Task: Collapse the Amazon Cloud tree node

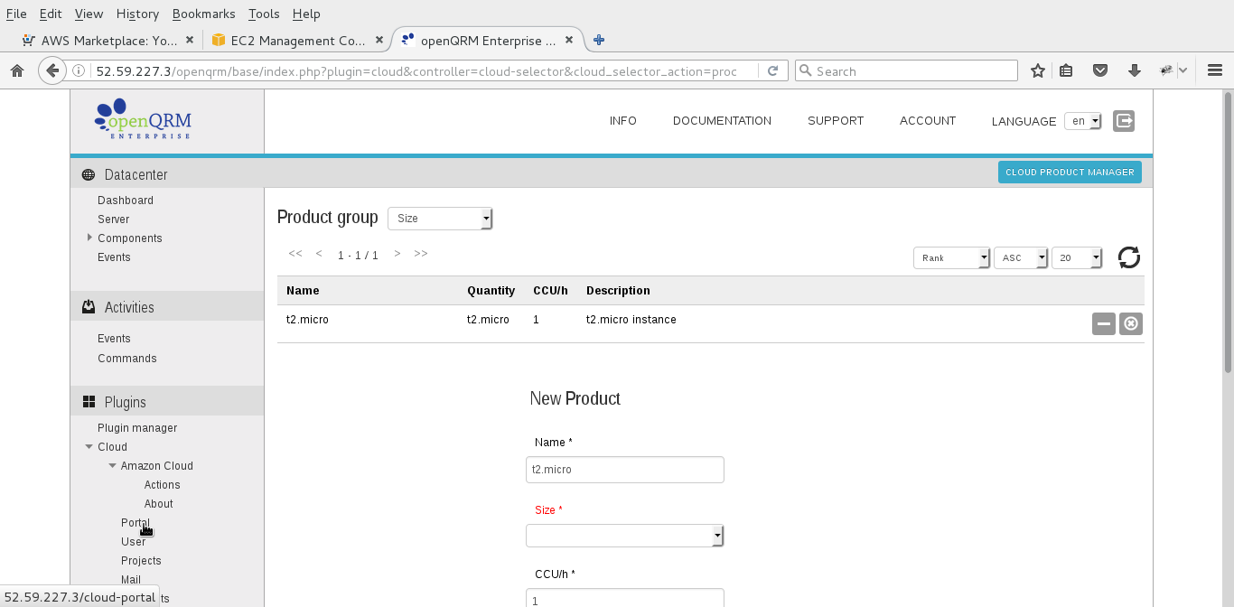Action: 112,465
